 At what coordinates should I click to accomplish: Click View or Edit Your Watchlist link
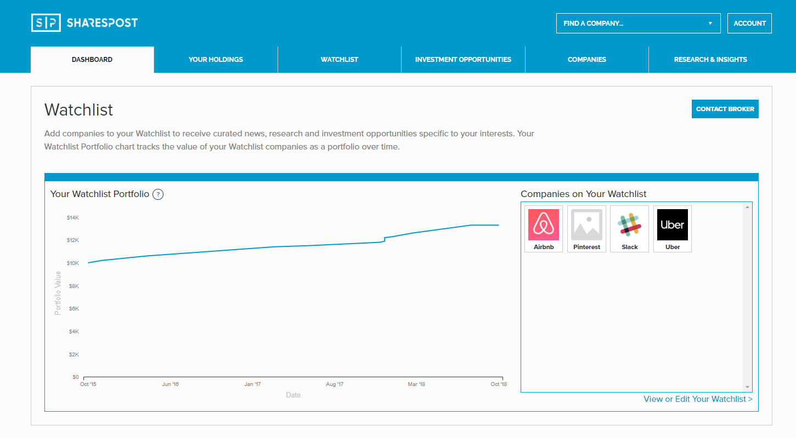[x=698, y=399]
